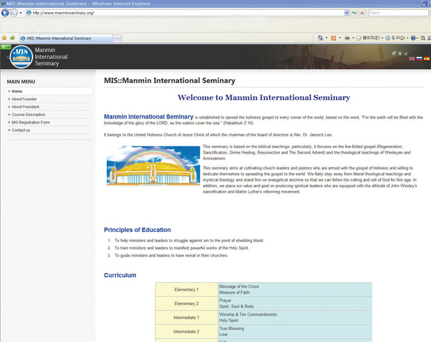Click True Blessing in curriculum table

pos(231,329)
